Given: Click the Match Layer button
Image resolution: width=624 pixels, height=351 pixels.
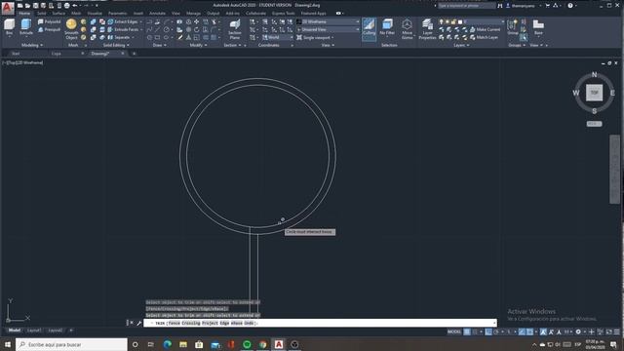Looking at the screenshot, I should 484,37.
